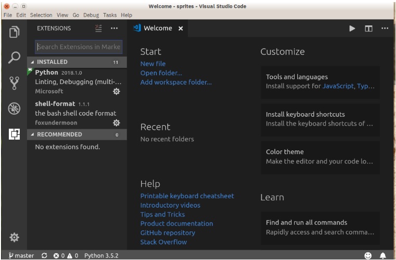396x260 pixels.
Task: Open the Edit menu
Action: (x=21, y=15)
